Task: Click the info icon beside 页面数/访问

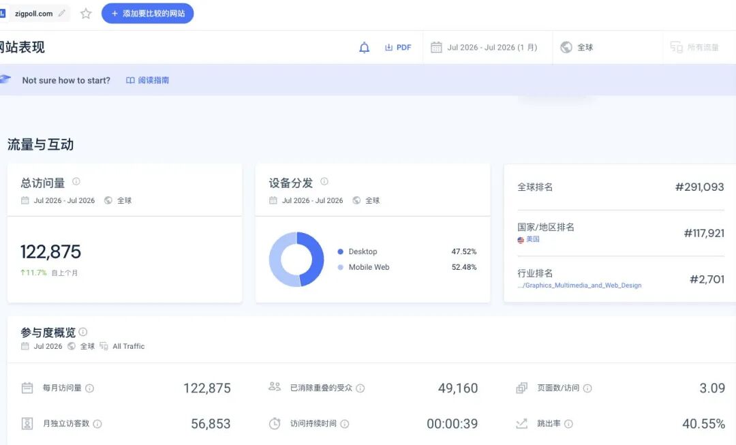Action: [587, 388]
